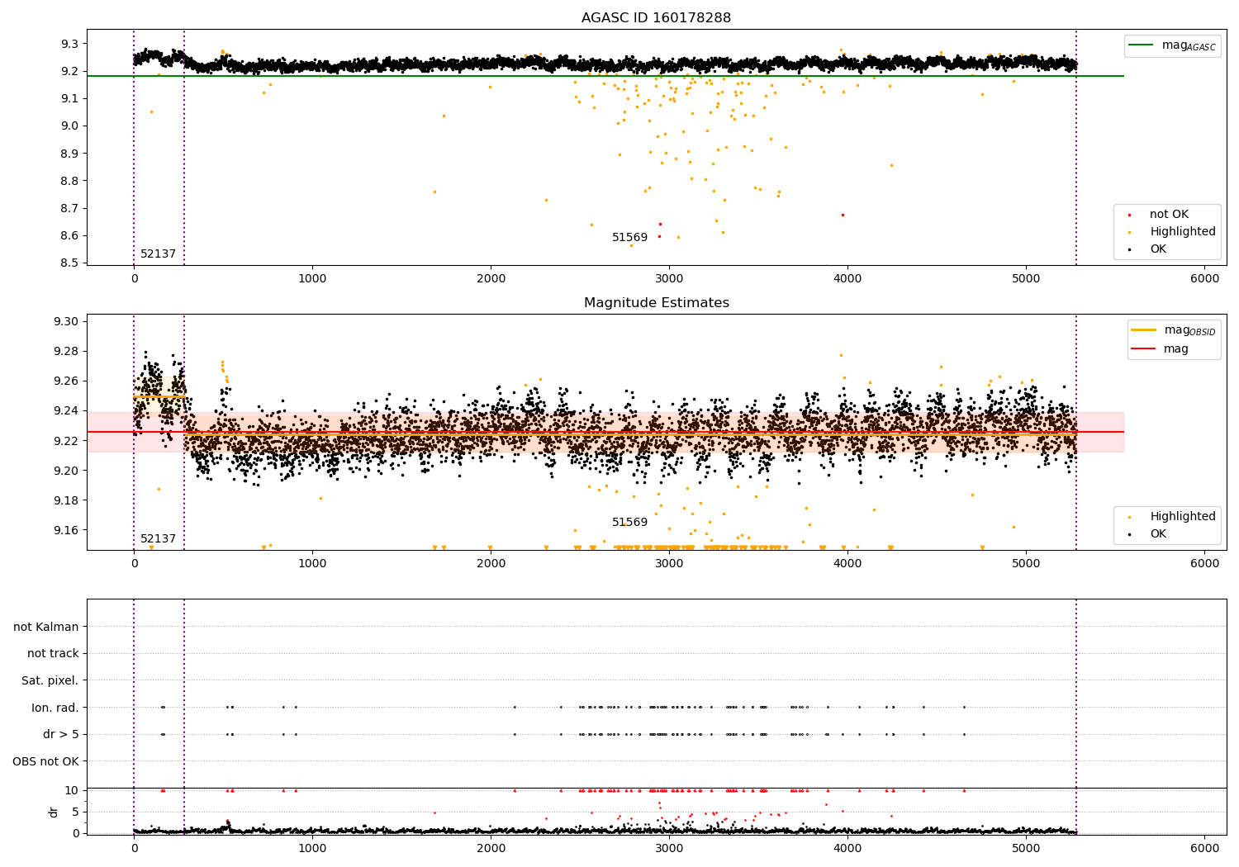Select 'OK' legend entry in Magnitude Estimates plot
The width and height of the screenshot is (1239, 867).
coord(1158,534)
